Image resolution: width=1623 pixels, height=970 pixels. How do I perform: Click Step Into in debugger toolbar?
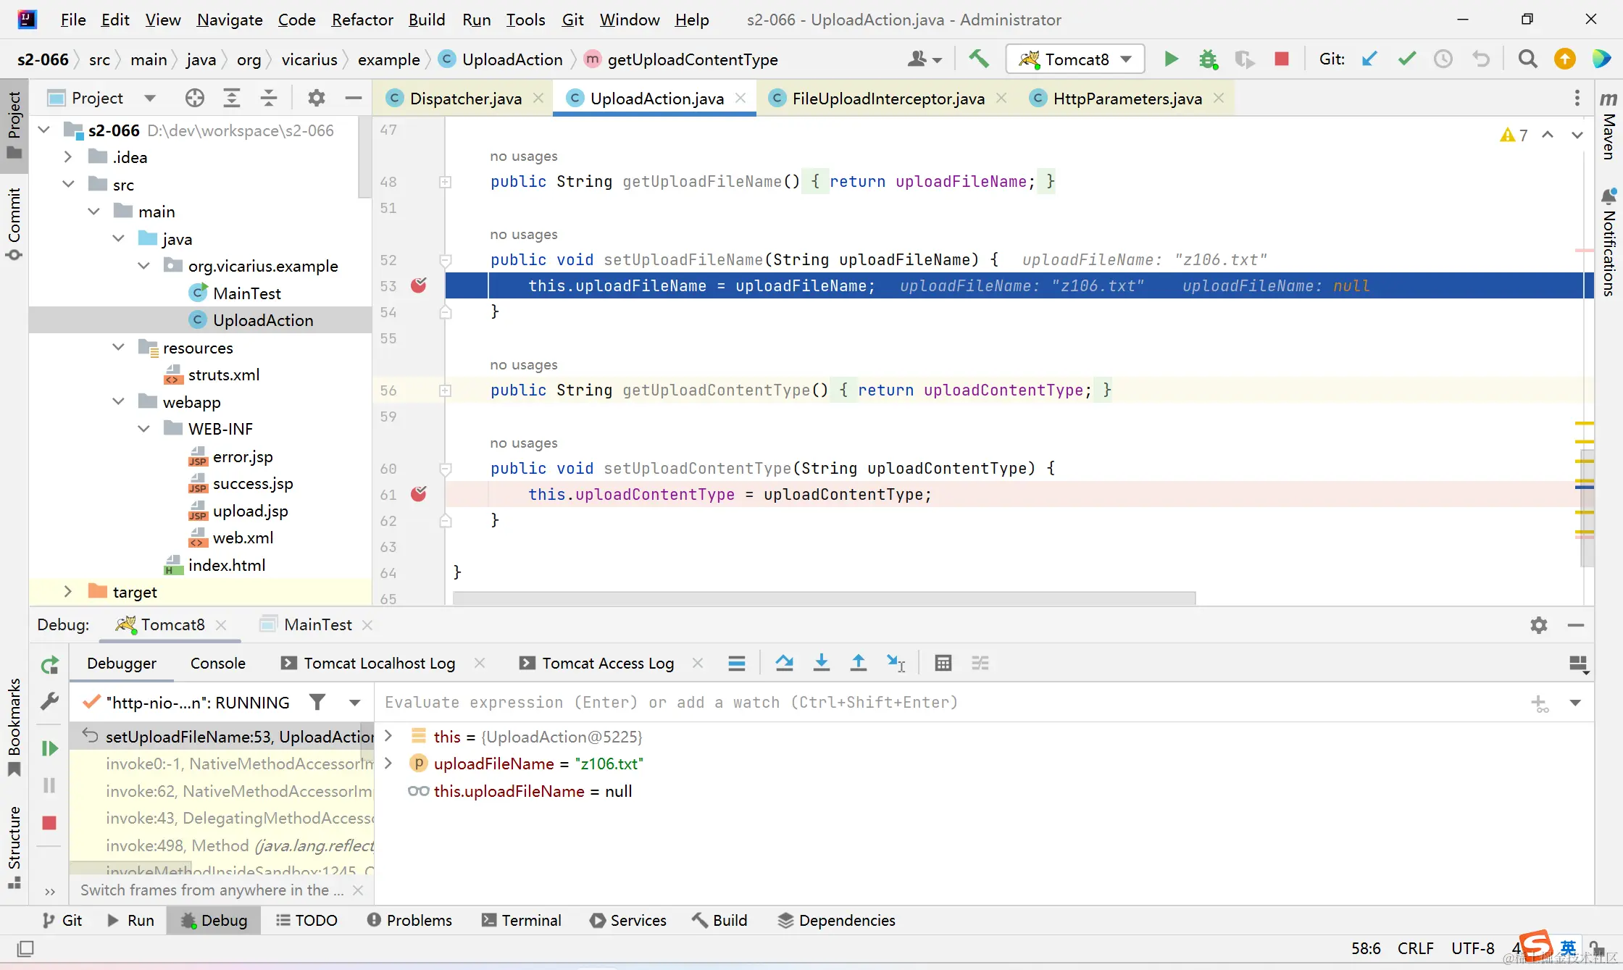[x=821, y=663]
